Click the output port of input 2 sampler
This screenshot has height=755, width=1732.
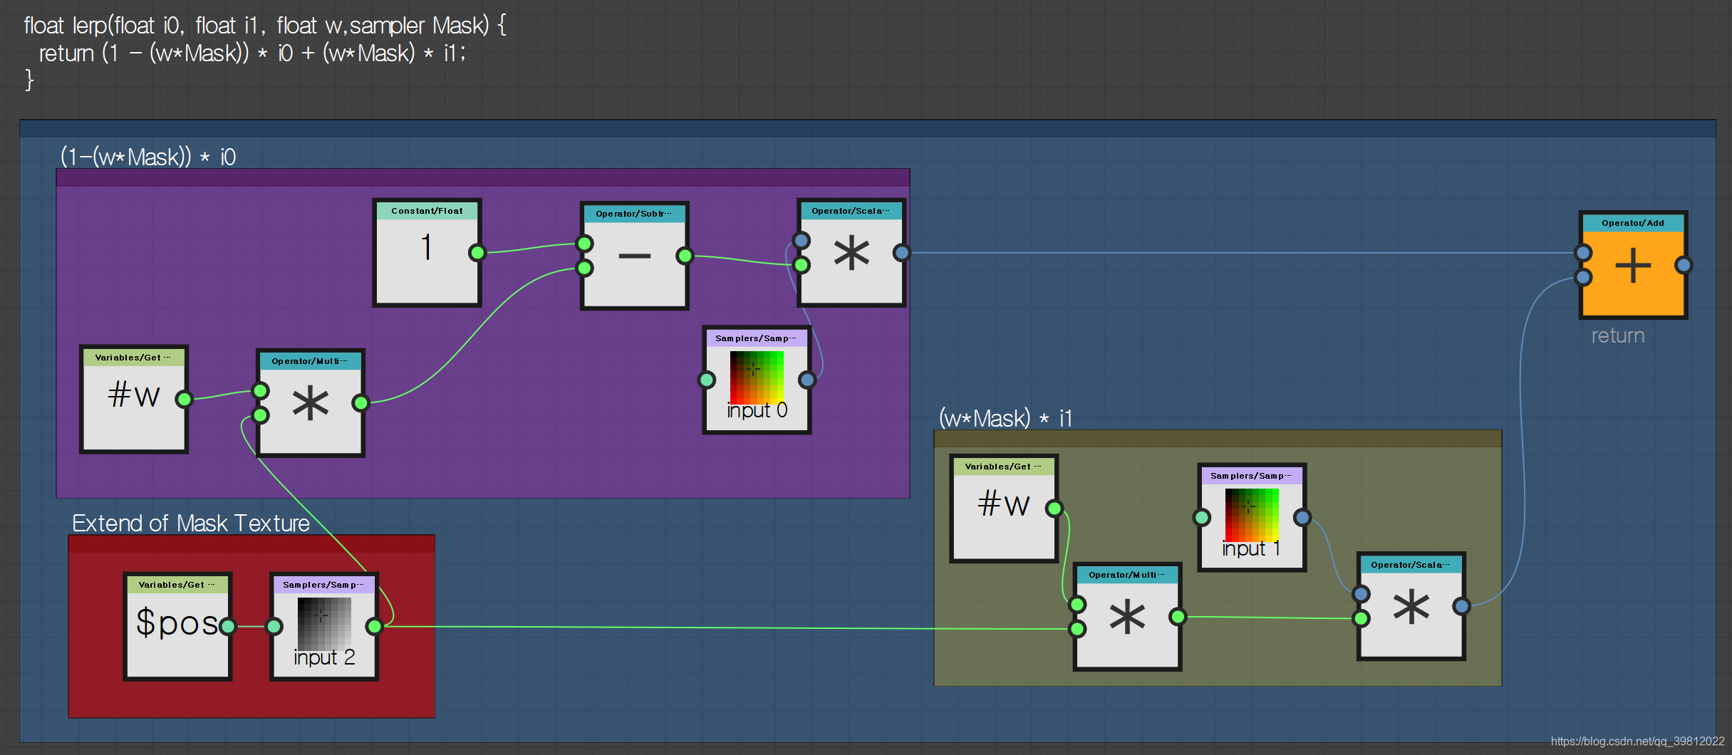[374, 627]
